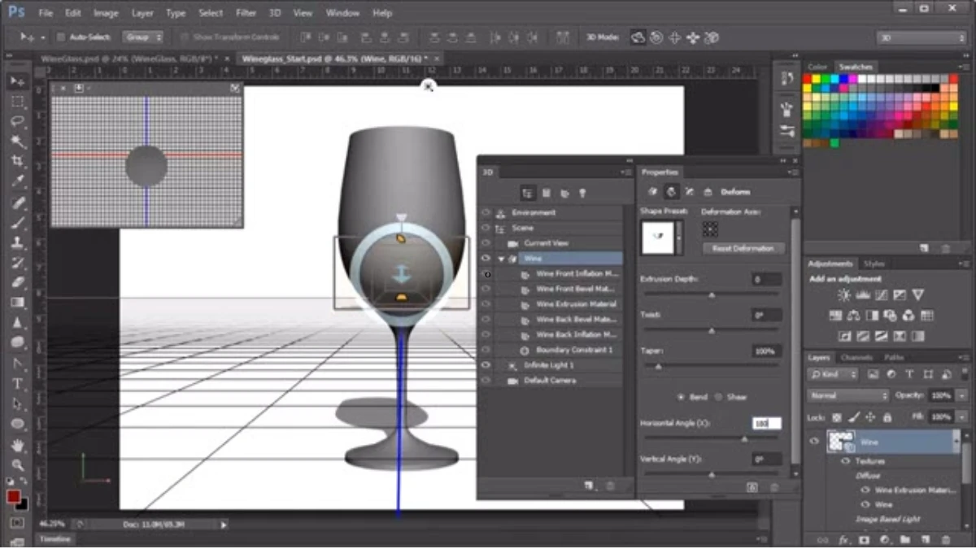This screenshot has width=976, height=549.
Task: Toggle visibility of Infinite Light 1
Action: coord(486,365)
